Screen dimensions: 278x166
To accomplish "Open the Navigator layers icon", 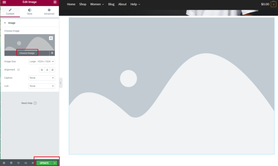I will pos(11,163).
